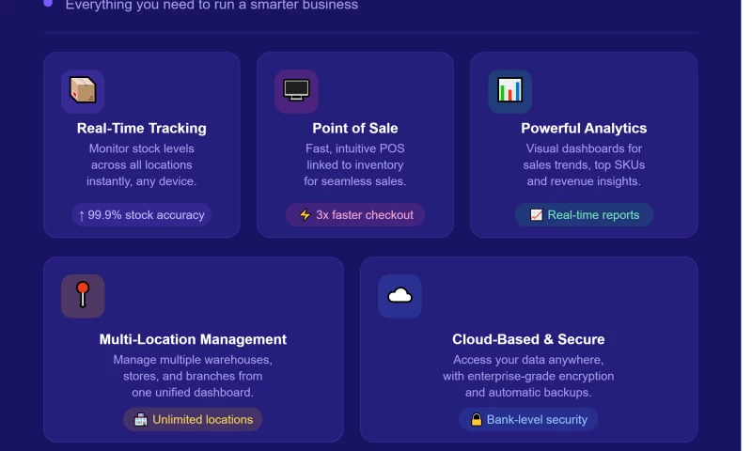
Task: Click the Powerful Analytics heading
Action: coord(584,128)
